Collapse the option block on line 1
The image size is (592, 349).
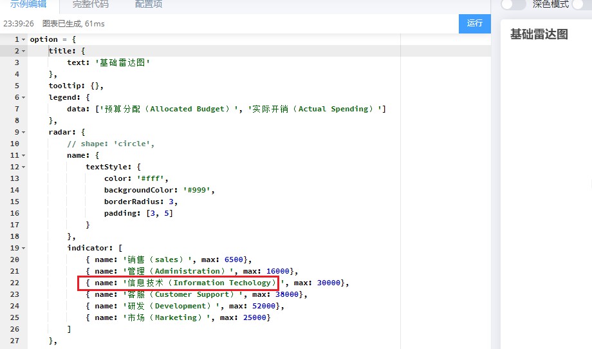(x=23, y=39)
